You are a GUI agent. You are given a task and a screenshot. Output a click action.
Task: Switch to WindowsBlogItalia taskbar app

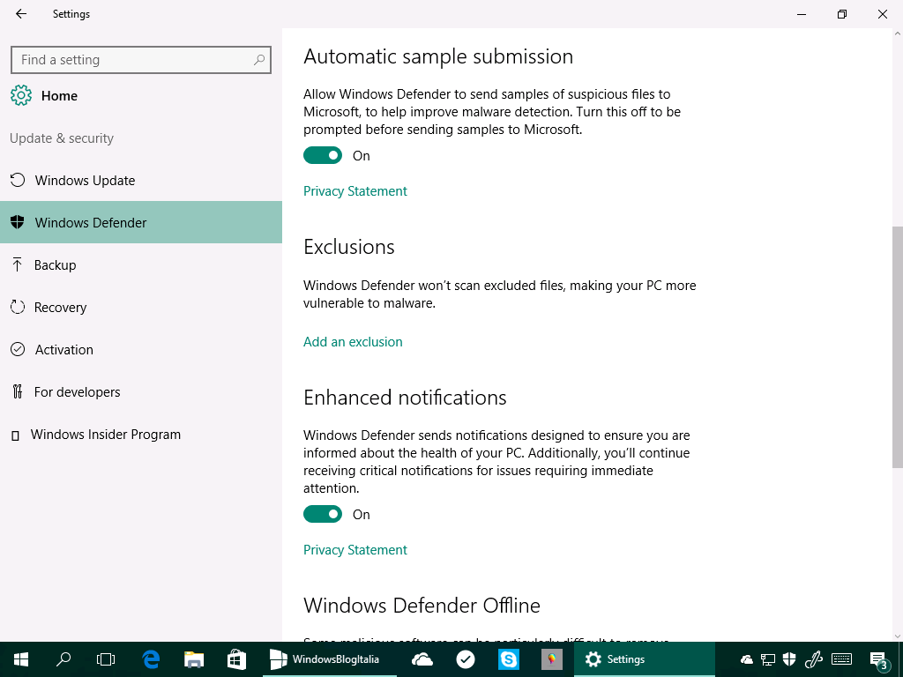pos(330,659)
